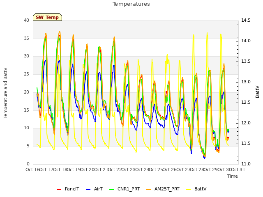Click the green CNR1_PRT legend swatch
The height and width of the screenshot is (197, 263).
tap(111, 190)
